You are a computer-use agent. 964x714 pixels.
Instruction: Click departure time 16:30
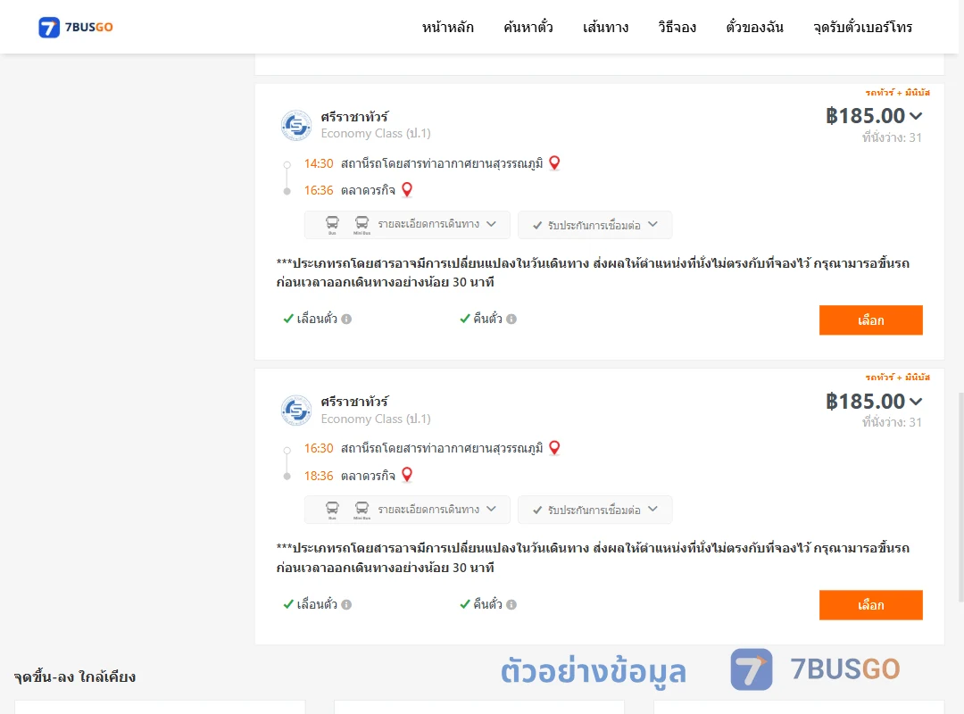pos(319,448)
